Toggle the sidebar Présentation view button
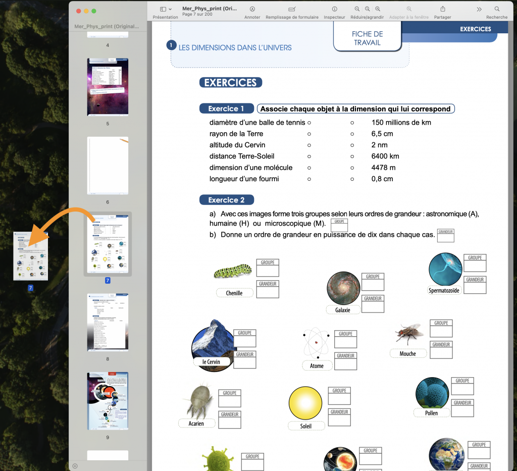This screenshot has width=517, height=471. [x=163, y=9]
